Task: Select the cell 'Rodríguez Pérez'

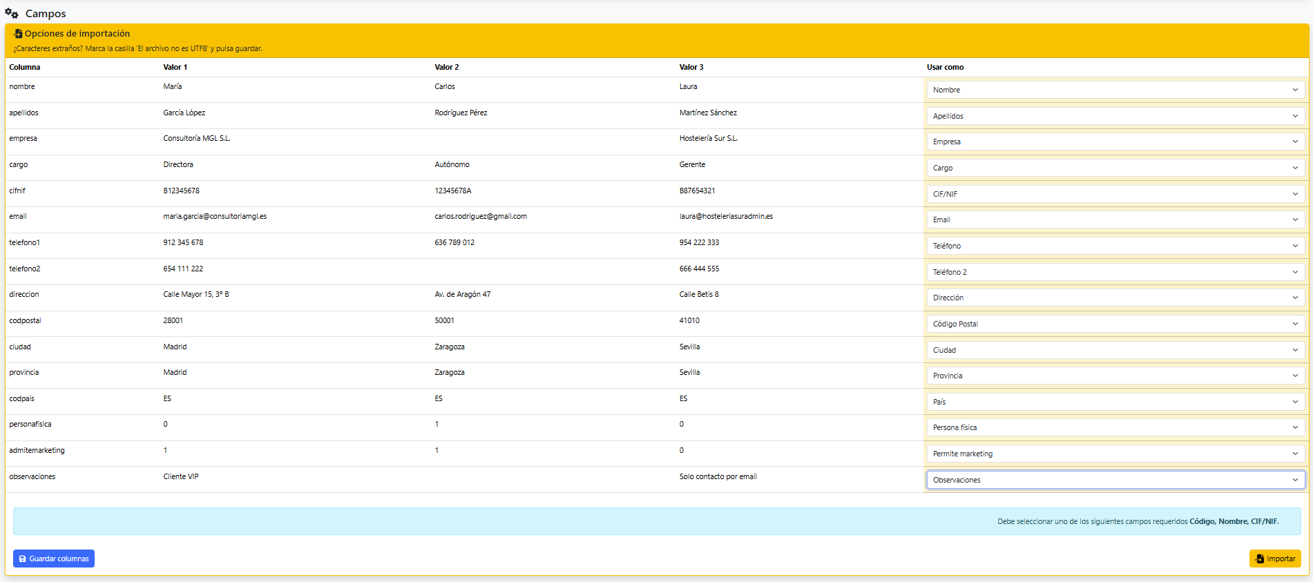Action: point(461,113)
